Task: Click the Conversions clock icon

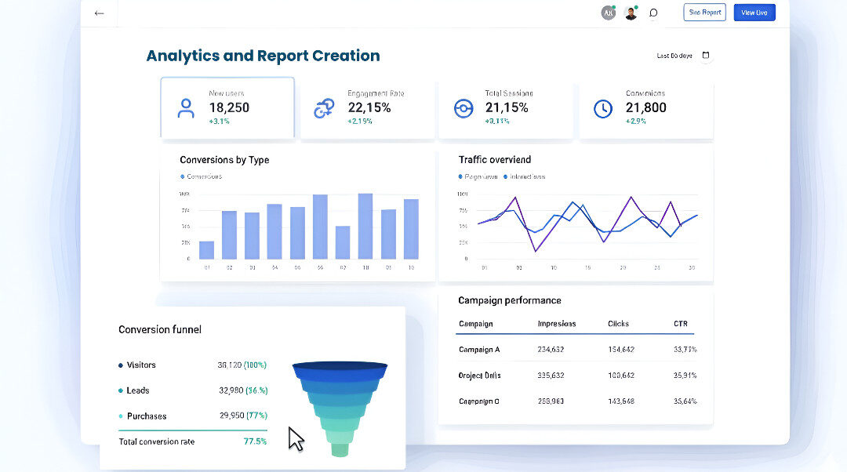Action: (x=602, y=109)
